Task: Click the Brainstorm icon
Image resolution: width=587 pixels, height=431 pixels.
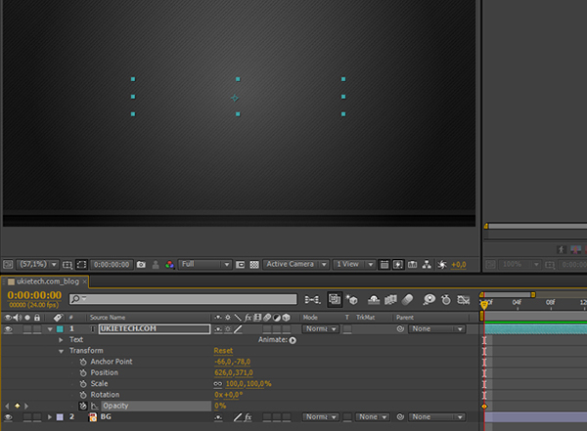Action: point(429,300)
